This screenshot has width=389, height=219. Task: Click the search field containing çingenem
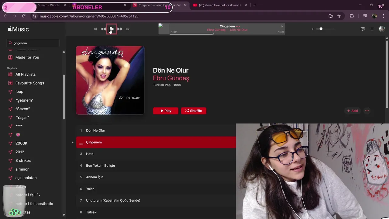[33, 43]
